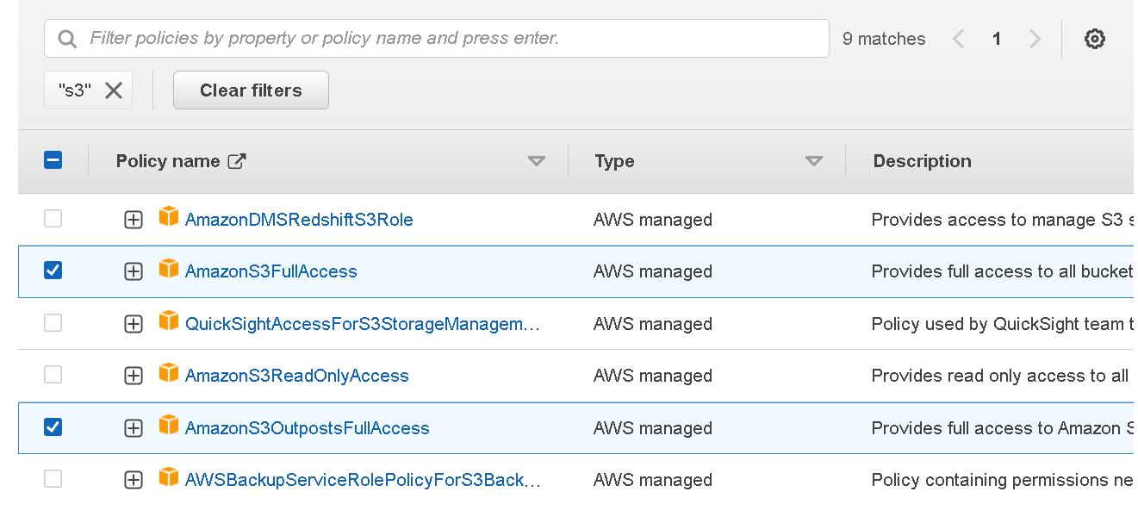Open the Policy name sort dropdown
Screen dimensions: 1138x523
537,160
